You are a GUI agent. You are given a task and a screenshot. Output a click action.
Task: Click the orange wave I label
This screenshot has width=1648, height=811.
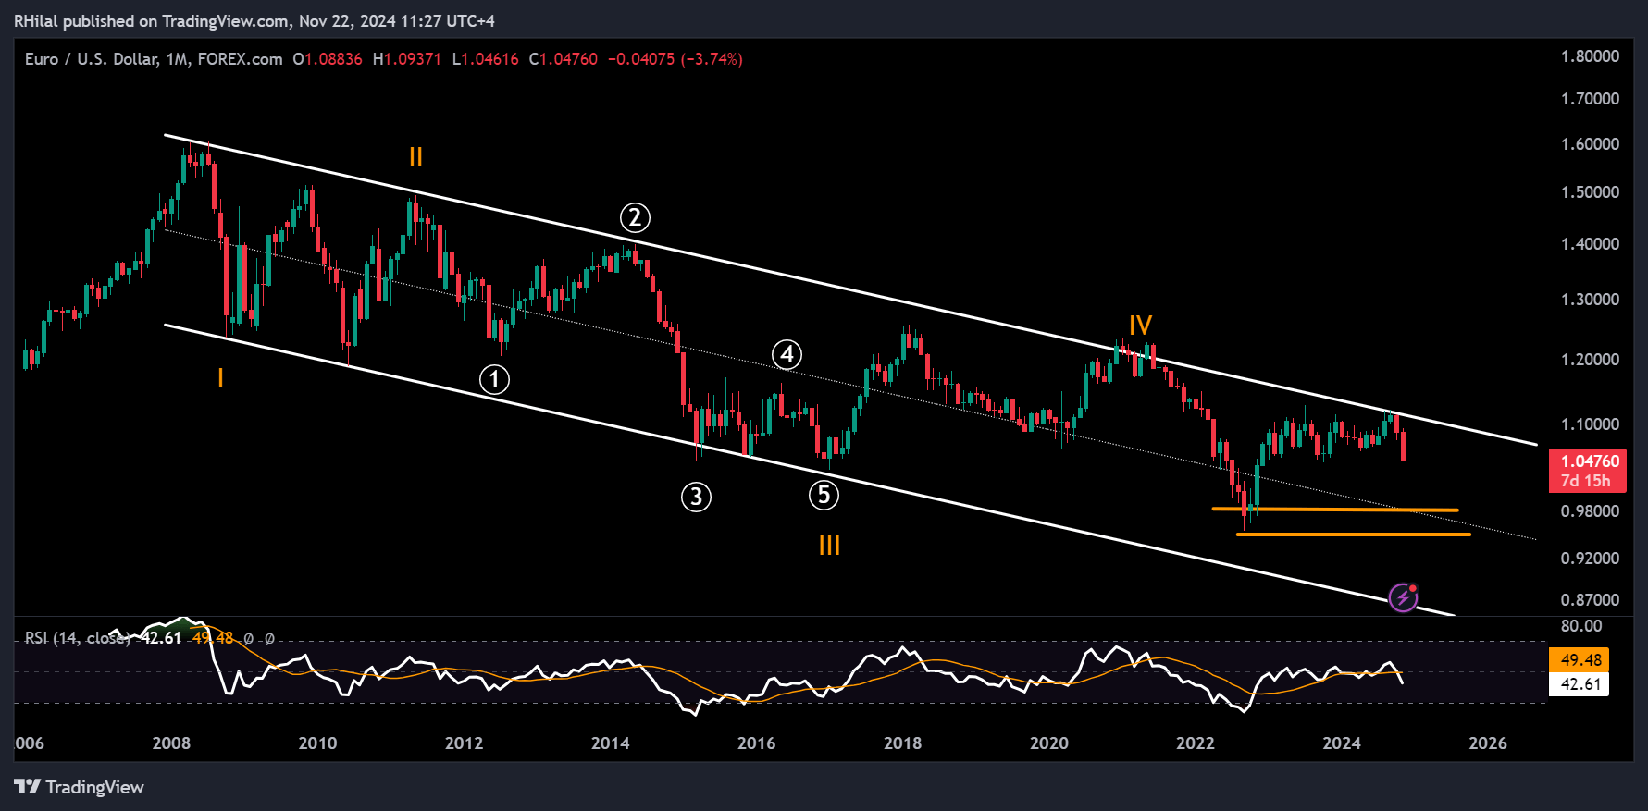[220, 377]
